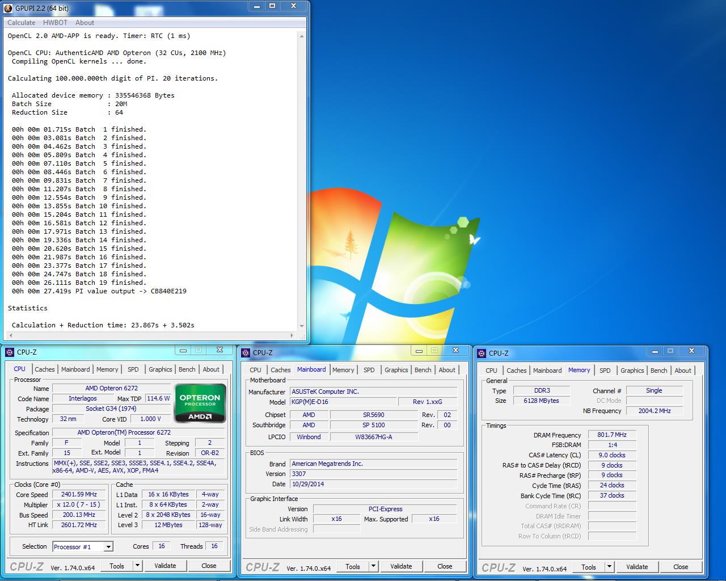Click the CPU-Z icon in Memory window title
Image resolution: width=726 pixels, height=581 pixels.
482,353
